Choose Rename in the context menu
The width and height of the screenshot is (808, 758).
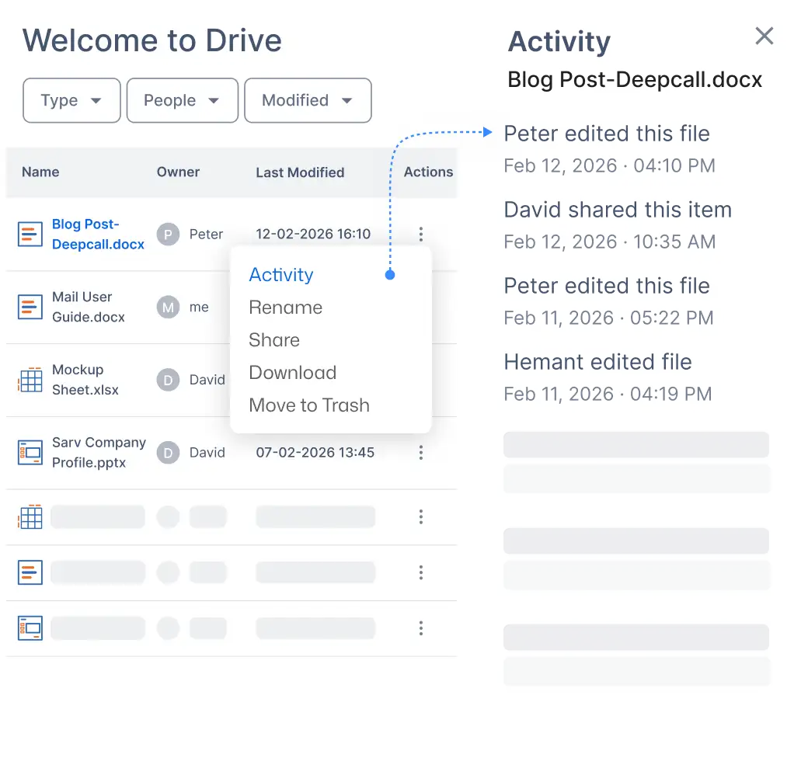click(285, 308)
